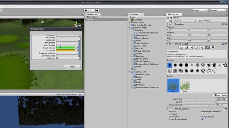Open the Layout dropdown
Screen dimensions: 229x128
(218, 10)
